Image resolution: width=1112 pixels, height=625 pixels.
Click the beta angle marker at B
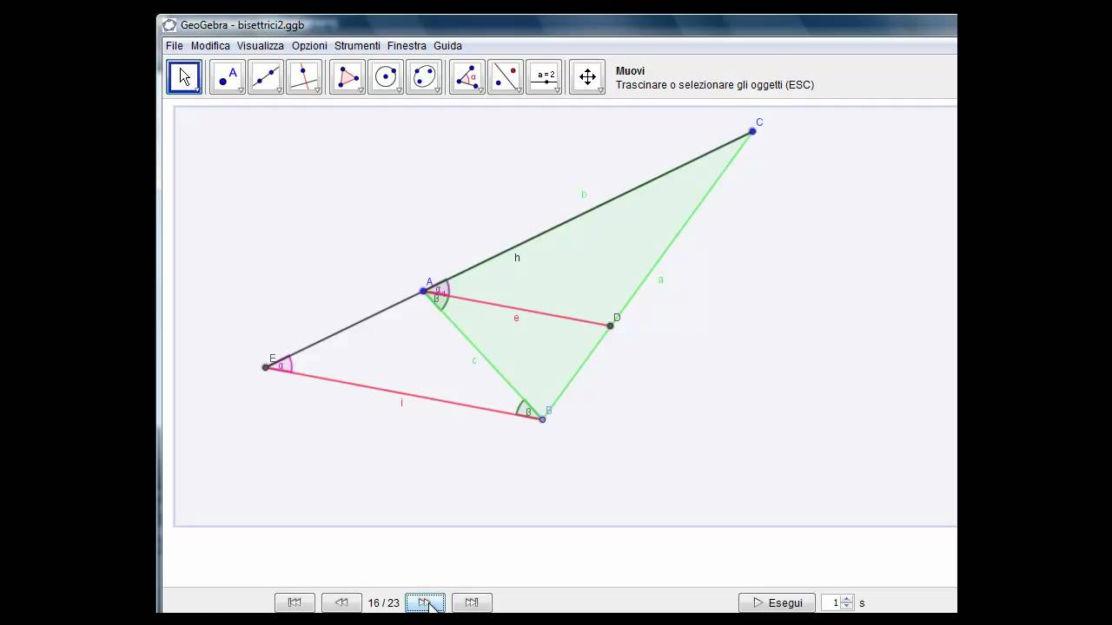pyautogui.click(x=526, y=410)
